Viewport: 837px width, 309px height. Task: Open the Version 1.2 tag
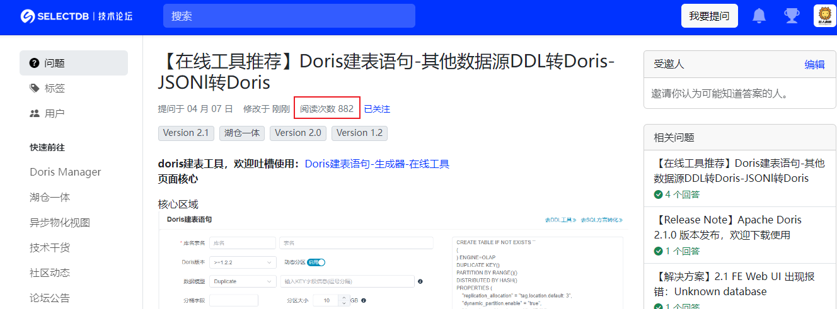click(360, 133)
